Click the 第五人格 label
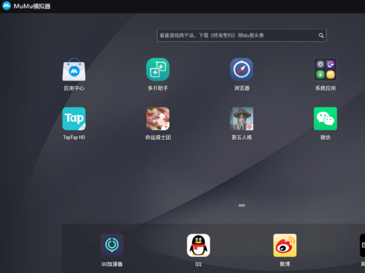 [x=242, y=137]
